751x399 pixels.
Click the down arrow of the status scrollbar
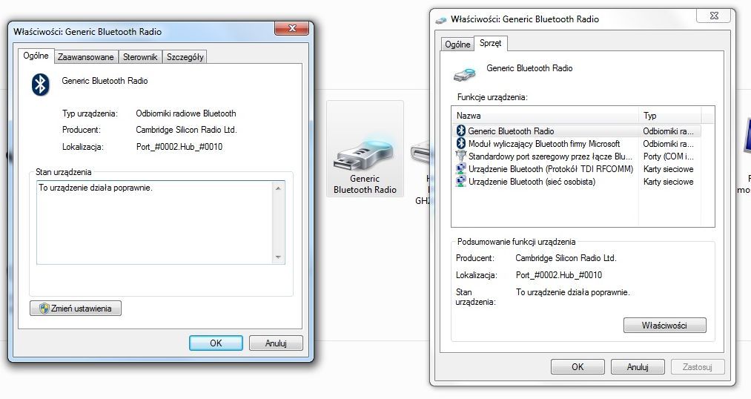click(279, 257)
